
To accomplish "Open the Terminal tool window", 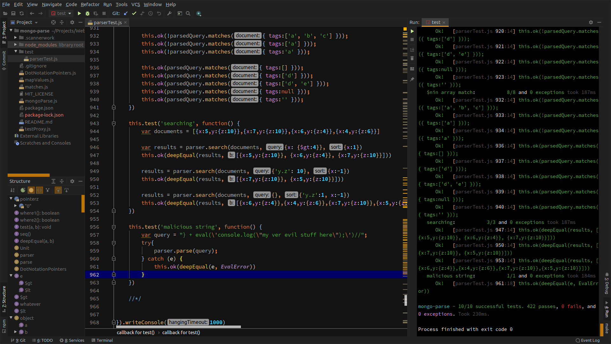I will point(102,340).
